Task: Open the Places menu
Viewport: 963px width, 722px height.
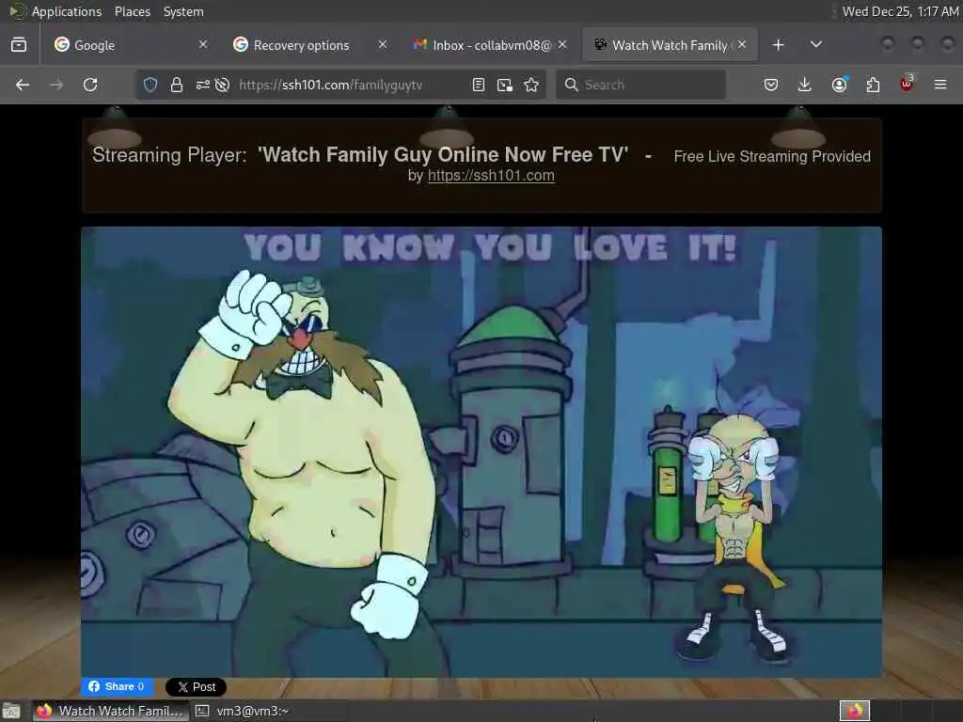Action: 133,11
